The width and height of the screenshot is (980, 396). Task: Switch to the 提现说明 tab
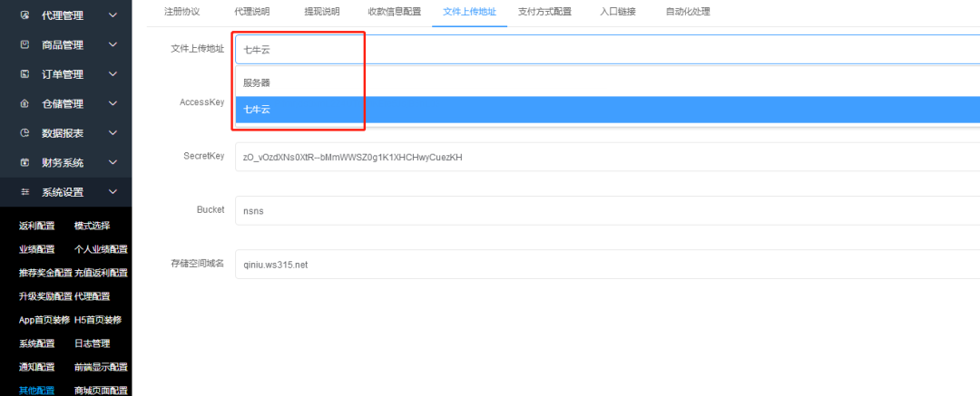click(x=322, y=11)
